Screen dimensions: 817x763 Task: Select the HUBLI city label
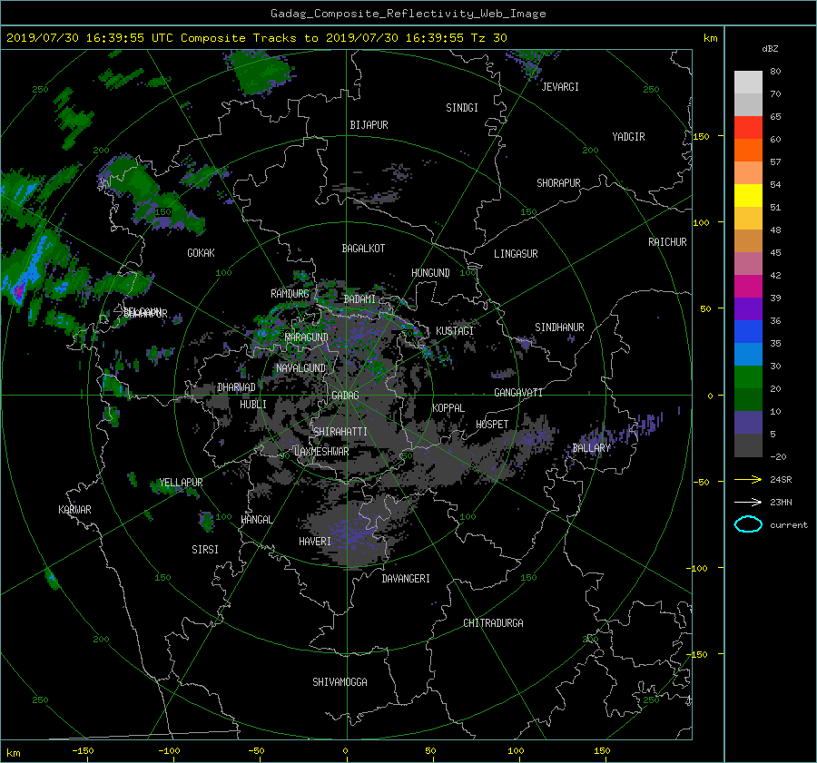pyautogui.click(x=252, y=405)
